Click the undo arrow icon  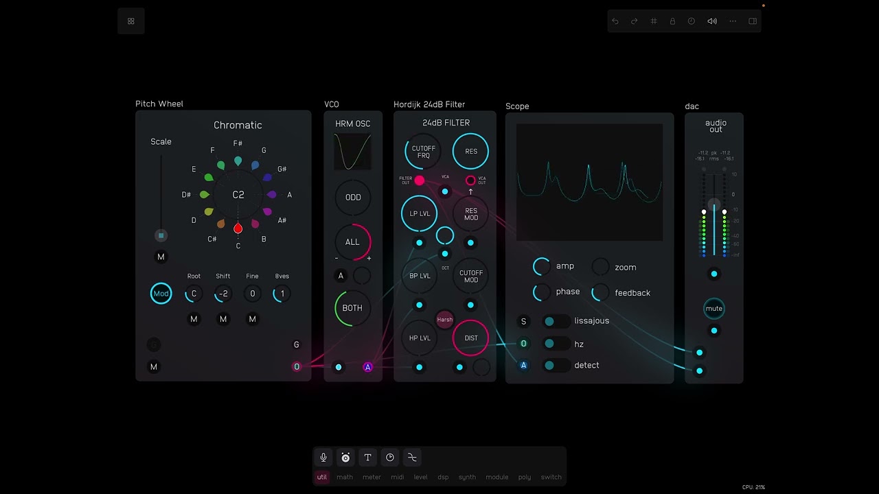pos(615,21)
